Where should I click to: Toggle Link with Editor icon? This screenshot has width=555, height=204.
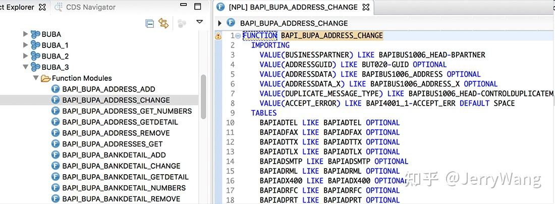163,23
